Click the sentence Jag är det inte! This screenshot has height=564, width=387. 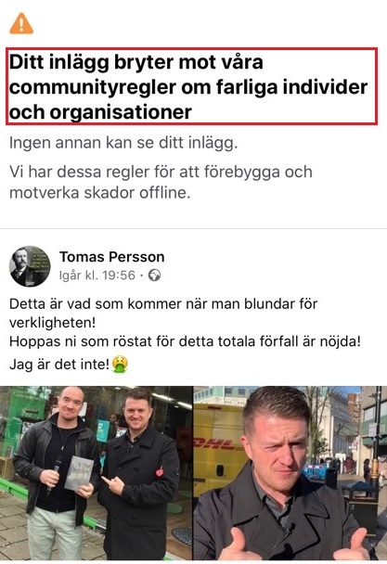[x=59, y=365]
